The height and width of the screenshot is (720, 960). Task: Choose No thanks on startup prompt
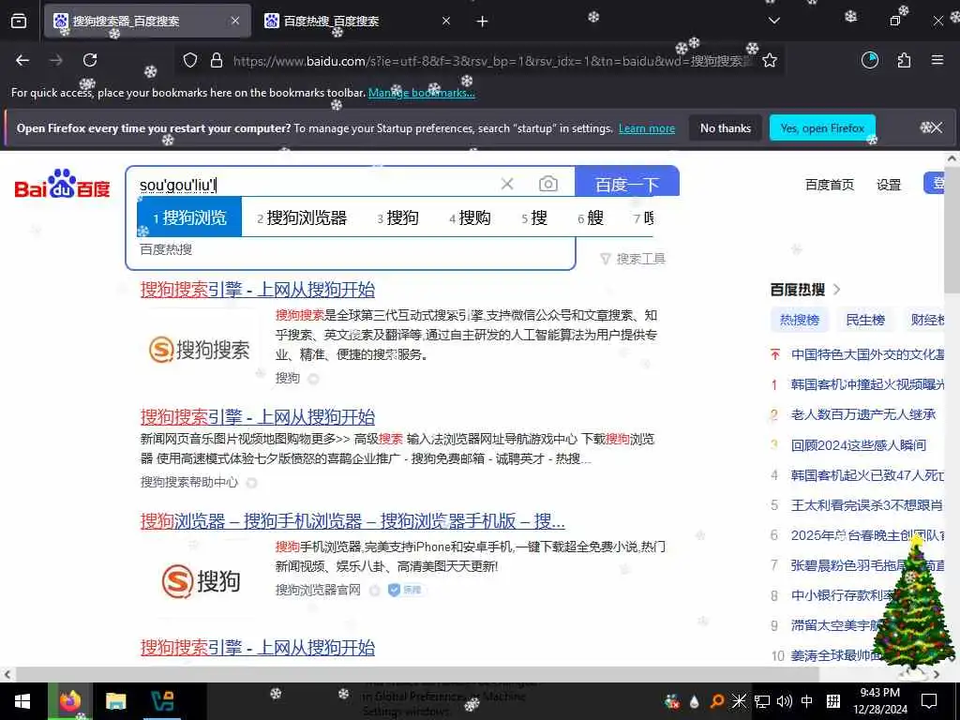pyautogui.click(x=726, y=128)
